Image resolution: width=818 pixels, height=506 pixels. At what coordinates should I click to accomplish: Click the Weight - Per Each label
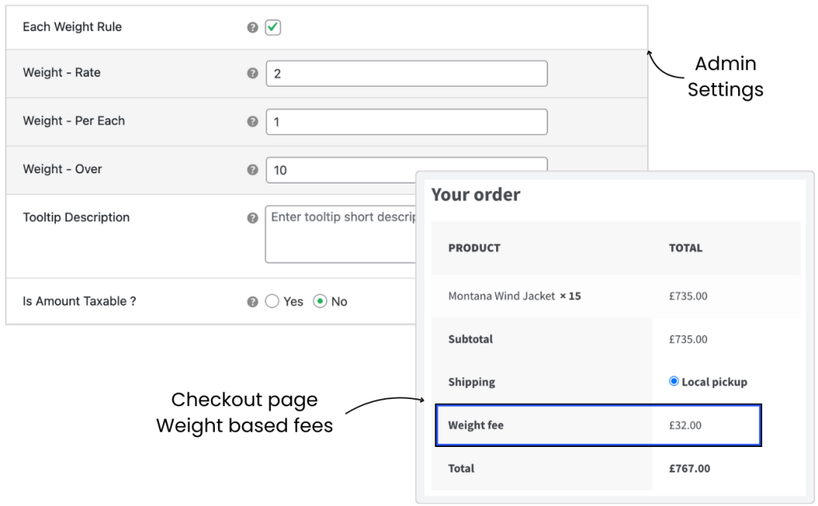pos(73,121)
